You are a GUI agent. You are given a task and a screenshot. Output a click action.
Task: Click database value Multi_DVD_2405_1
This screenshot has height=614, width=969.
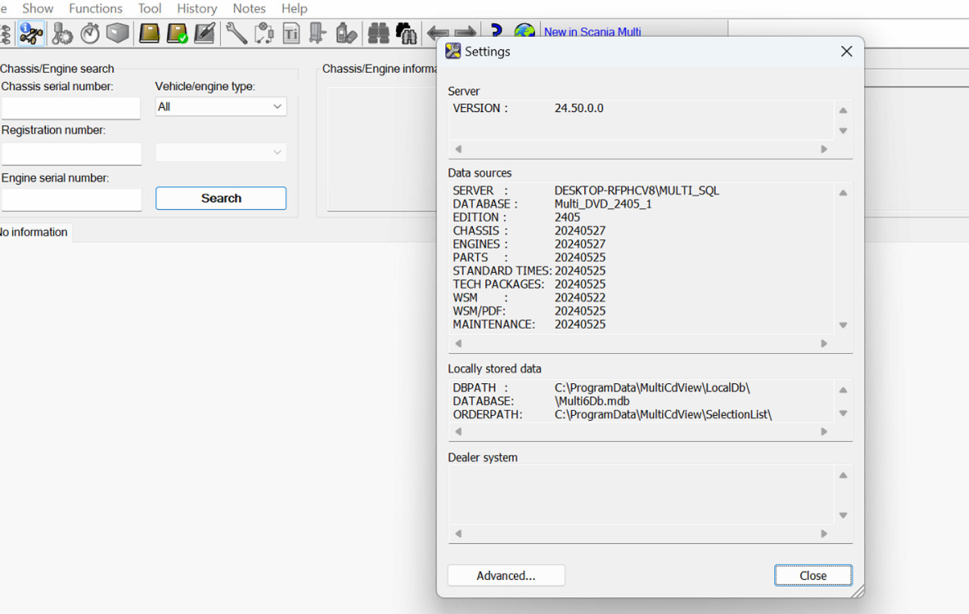tap(603, 204)
